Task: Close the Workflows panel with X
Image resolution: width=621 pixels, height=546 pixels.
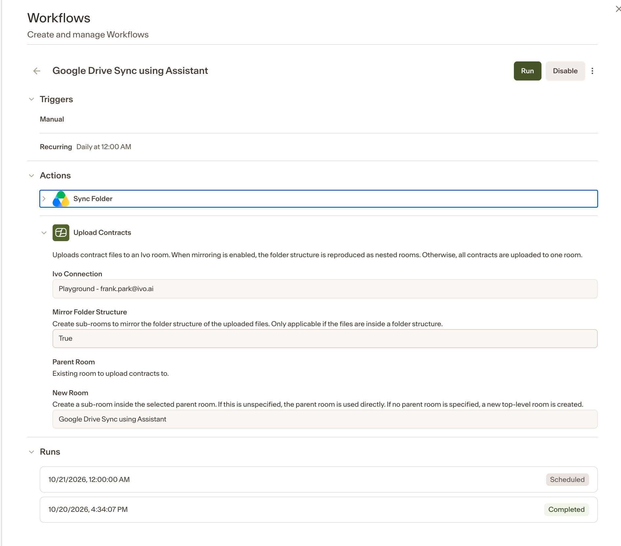Action: (x=618, y=9)
